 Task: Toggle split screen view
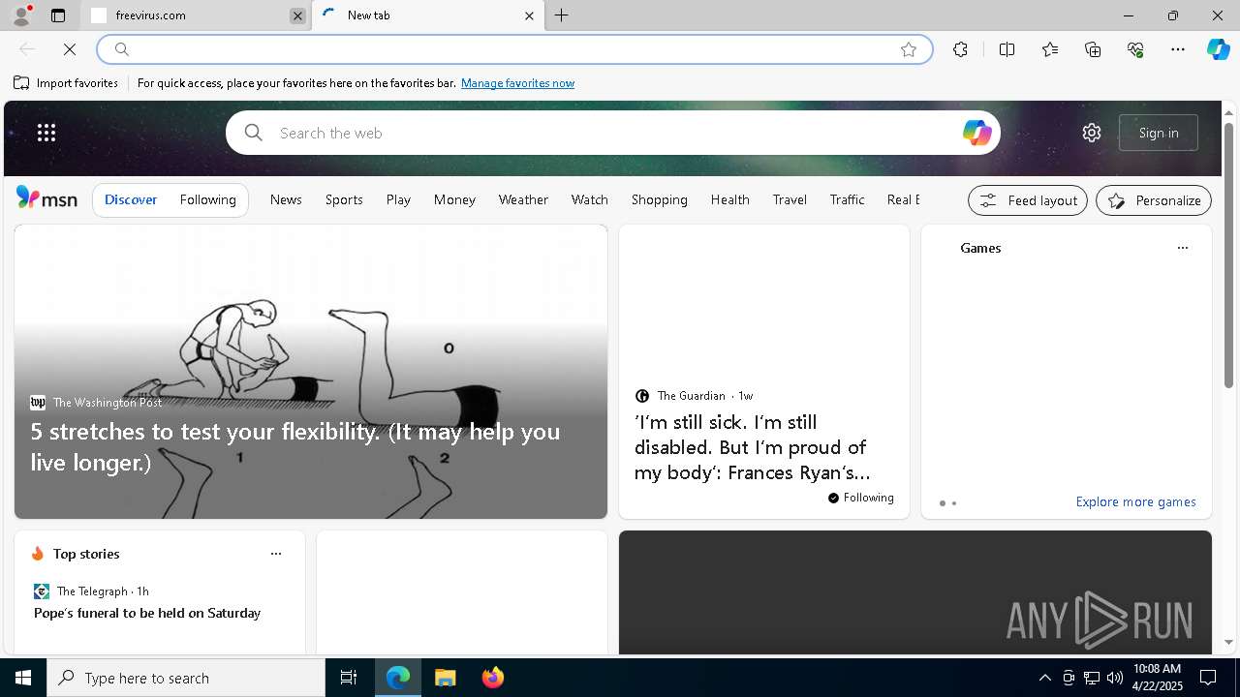1007,49
